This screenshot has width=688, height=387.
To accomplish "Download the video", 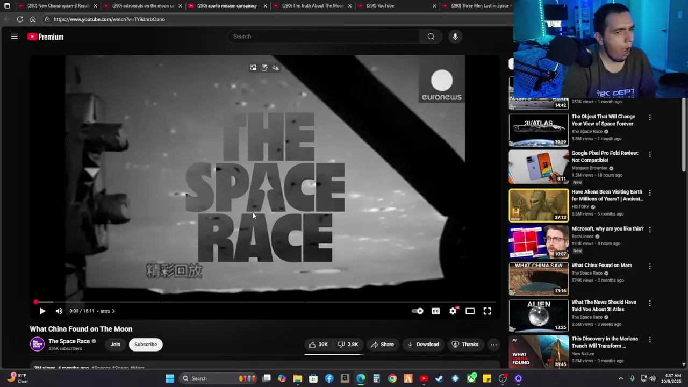I will coord(423,345).
